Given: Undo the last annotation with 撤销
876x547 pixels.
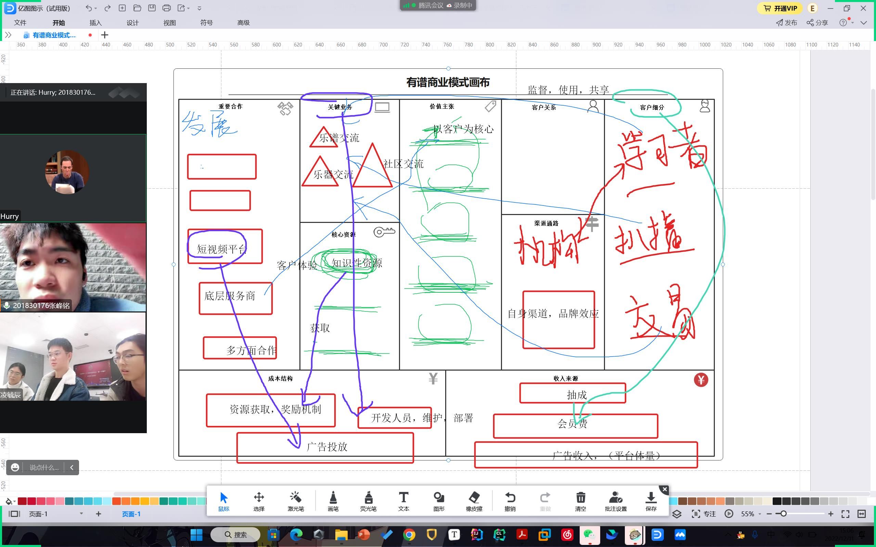Looking at the screenshot, I should tap(510, 501).
